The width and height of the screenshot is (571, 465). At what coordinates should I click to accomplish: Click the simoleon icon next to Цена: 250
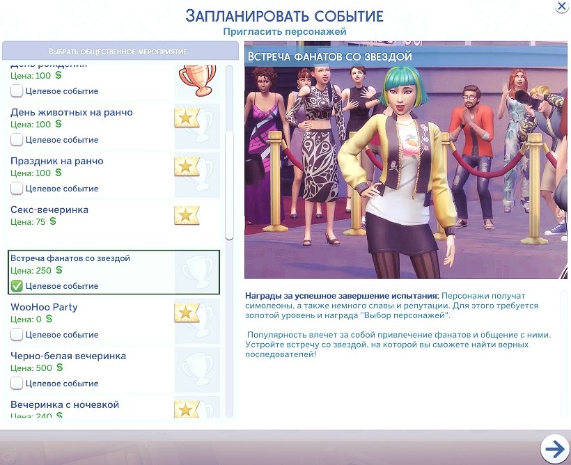(59, 270)
